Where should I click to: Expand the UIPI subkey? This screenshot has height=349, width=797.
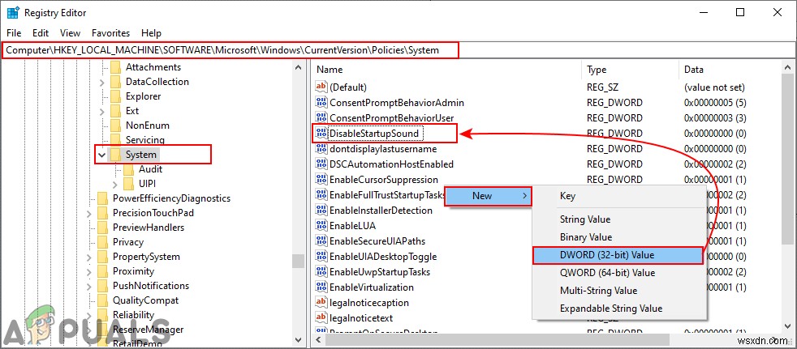point(115,184)
